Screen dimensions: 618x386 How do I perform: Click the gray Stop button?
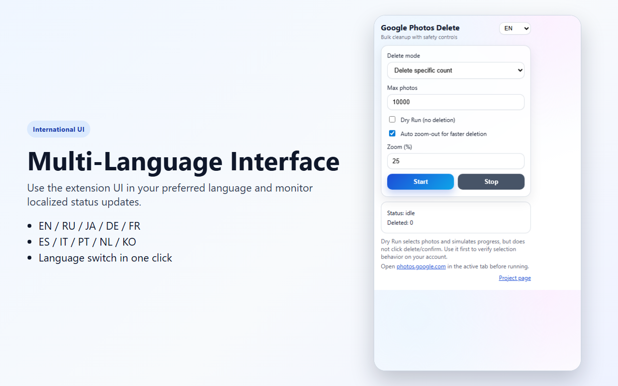click(491, 182)
